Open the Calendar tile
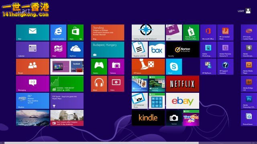This screenshot has width=257, height=144. tap(33, 50)
